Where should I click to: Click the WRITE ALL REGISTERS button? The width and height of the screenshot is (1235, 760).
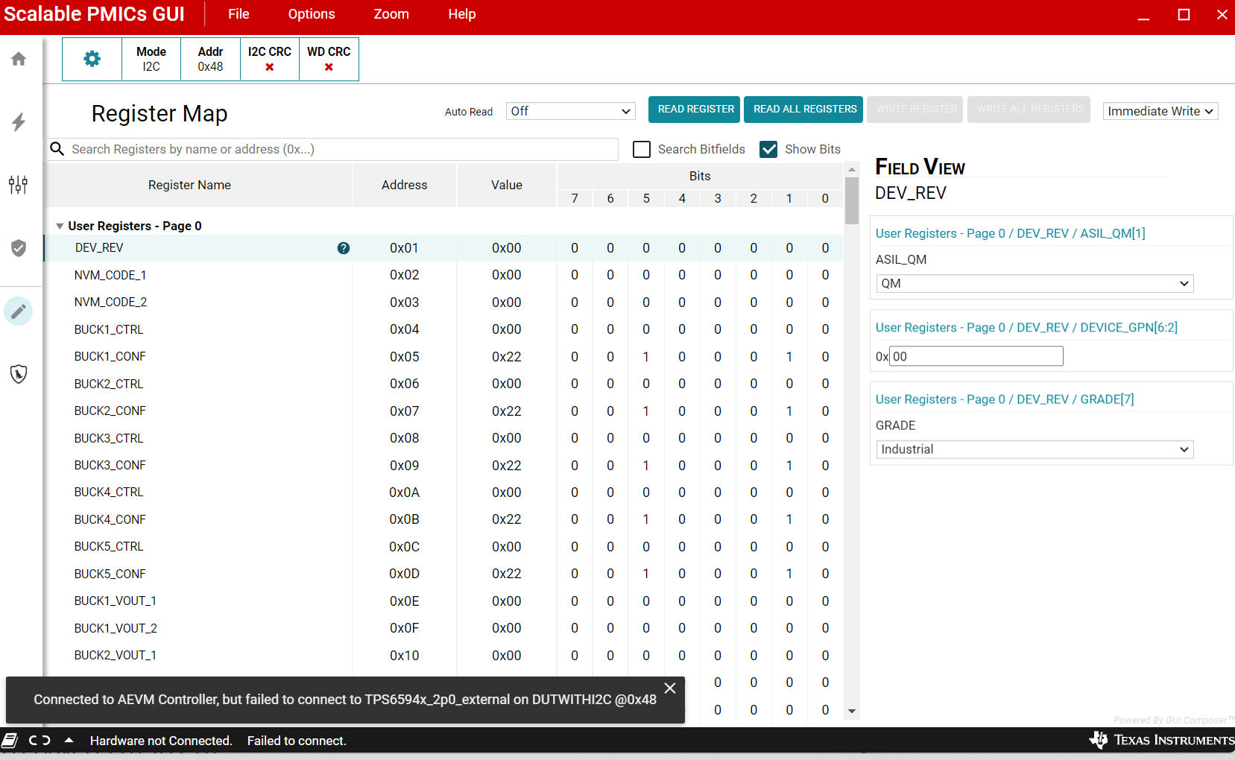coord(1029,110)
